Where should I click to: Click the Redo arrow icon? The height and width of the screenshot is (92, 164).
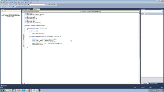[x=22, y=5]
